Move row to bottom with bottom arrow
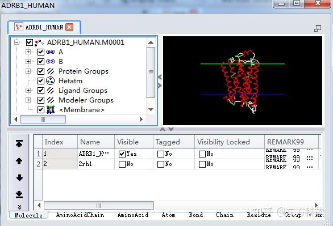The image size is (333, 226). pos(19,194)
